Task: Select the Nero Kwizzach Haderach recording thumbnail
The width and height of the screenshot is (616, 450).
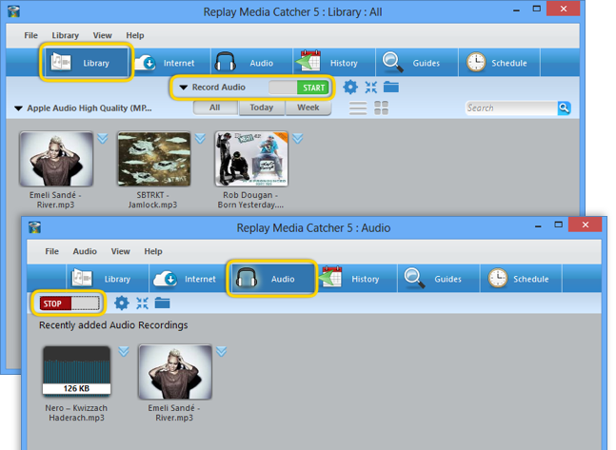Action: point(76,370)
